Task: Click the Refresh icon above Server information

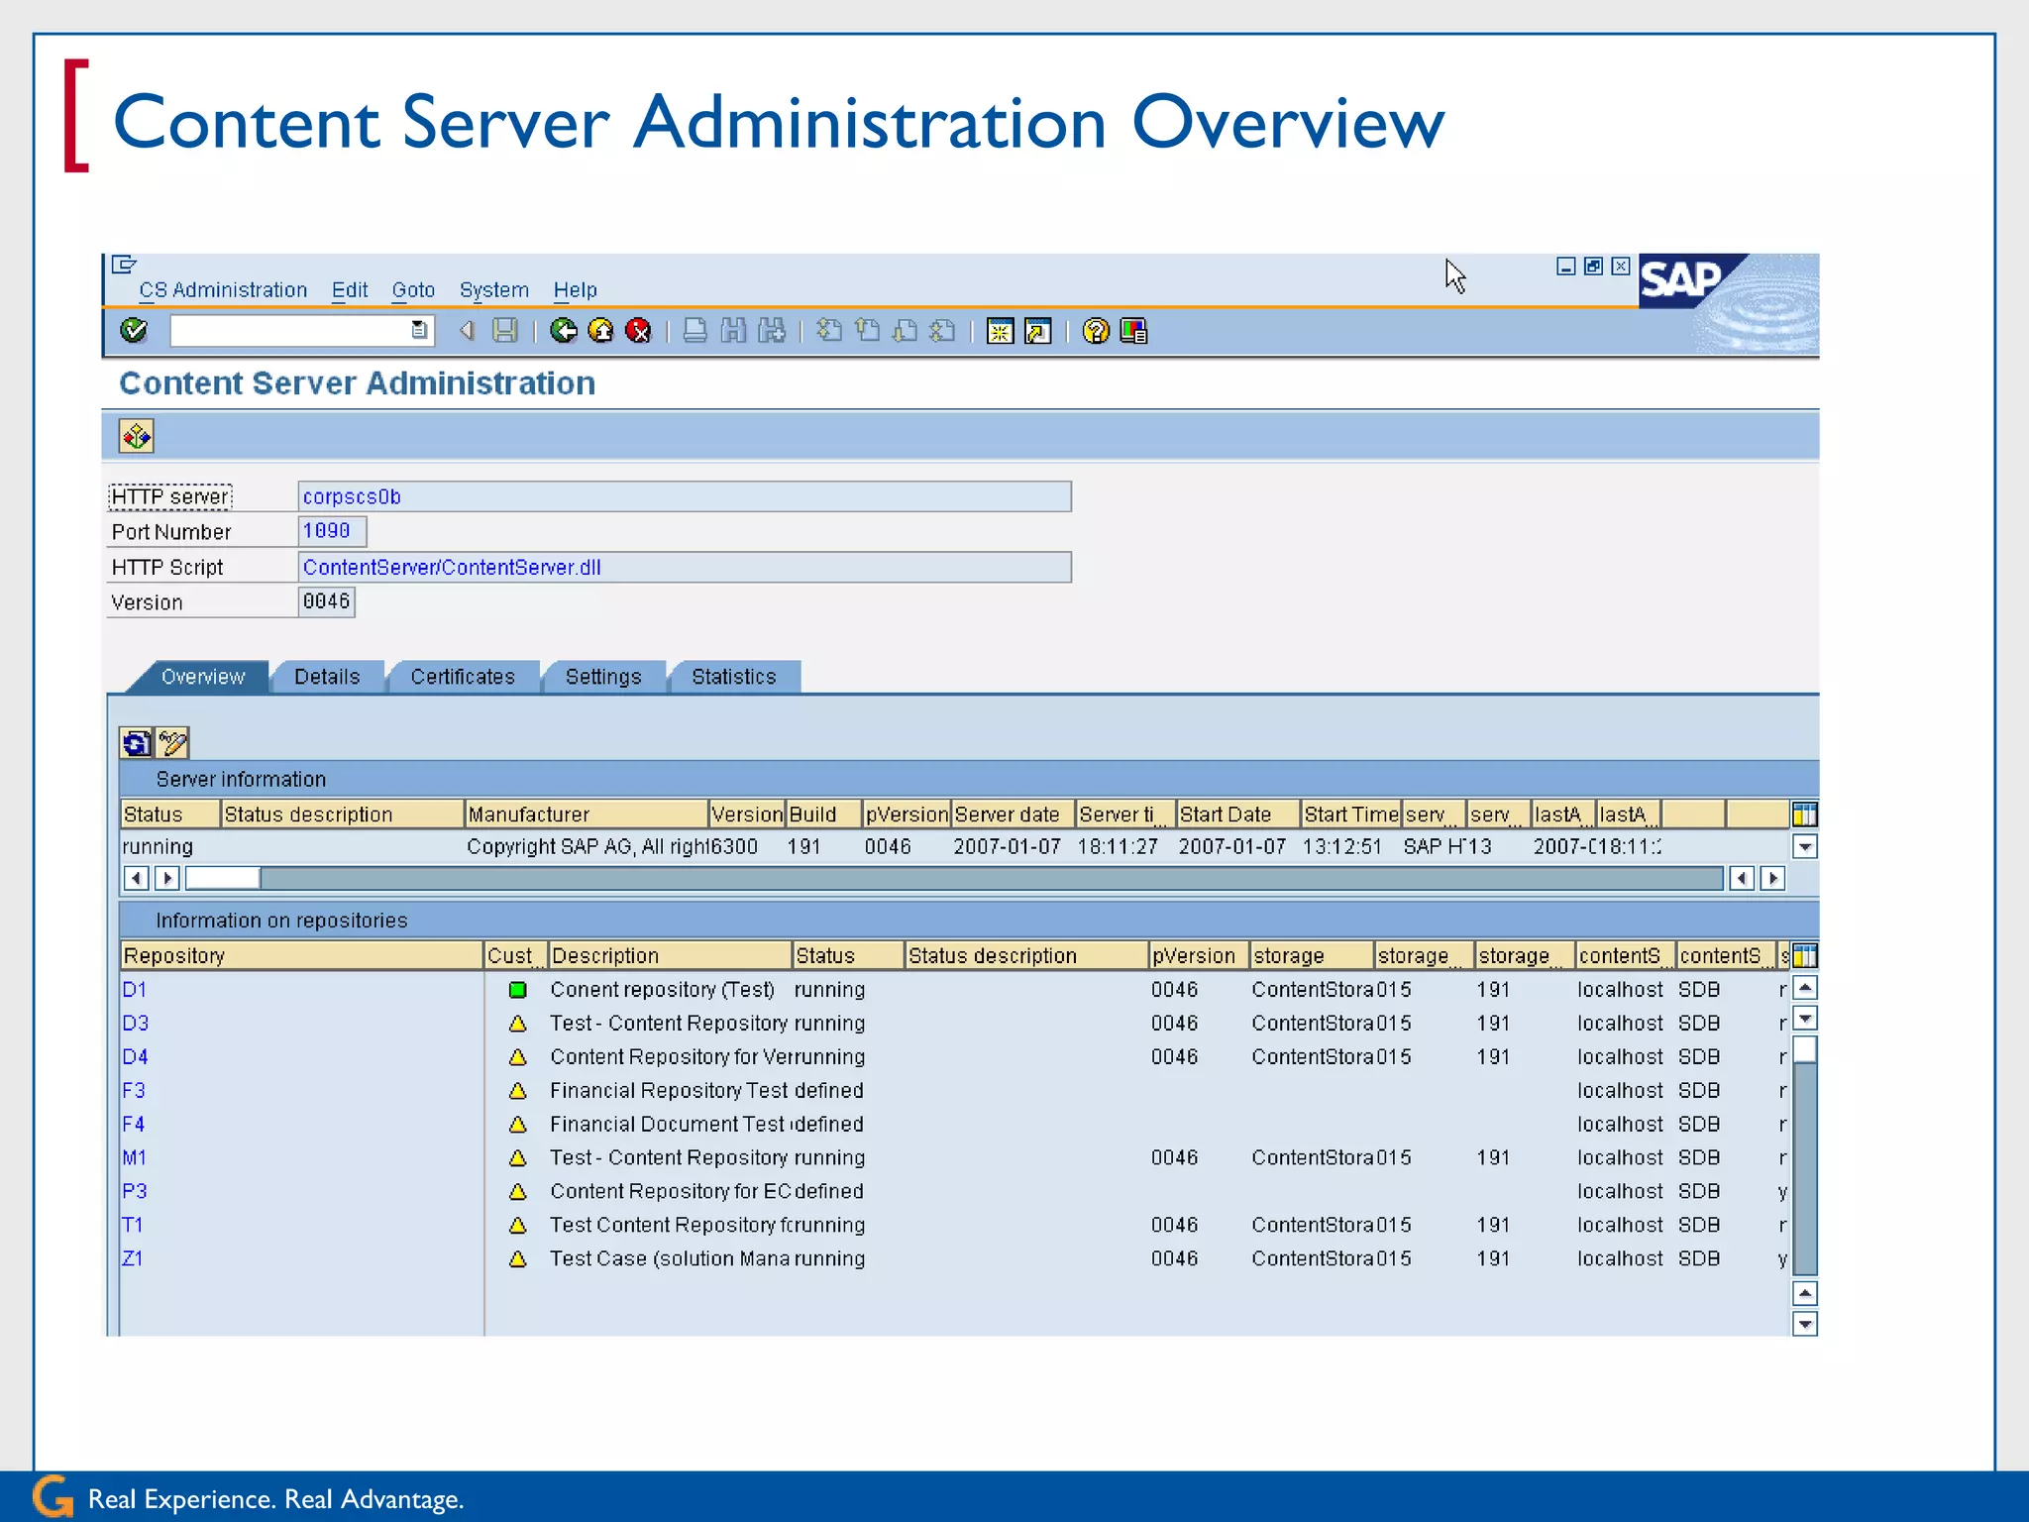Action: coord(136,742)
